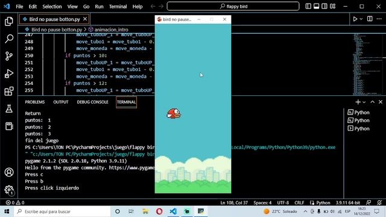The width and height of the screenshot is (386, 217).
Task: Open the Run and Debug view
Action: pyautogui.click(x=9, y=74)
